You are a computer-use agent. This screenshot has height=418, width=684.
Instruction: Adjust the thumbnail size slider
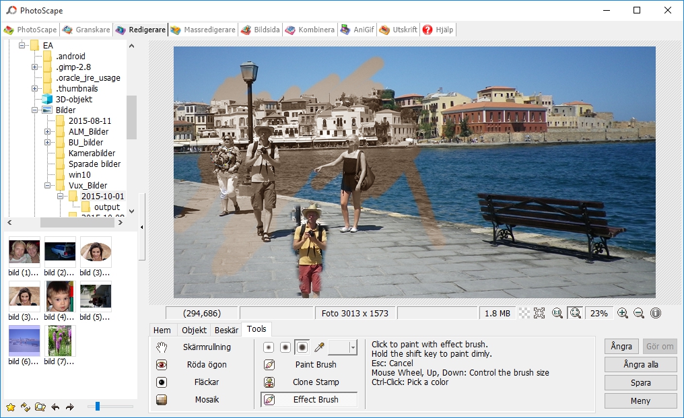pos(98,407)
